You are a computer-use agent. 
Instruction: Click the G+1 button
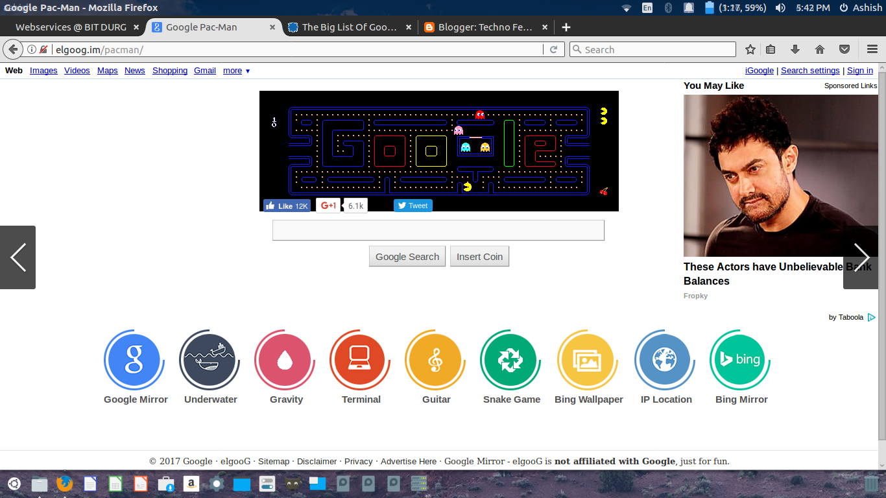(x=329, y=206)
